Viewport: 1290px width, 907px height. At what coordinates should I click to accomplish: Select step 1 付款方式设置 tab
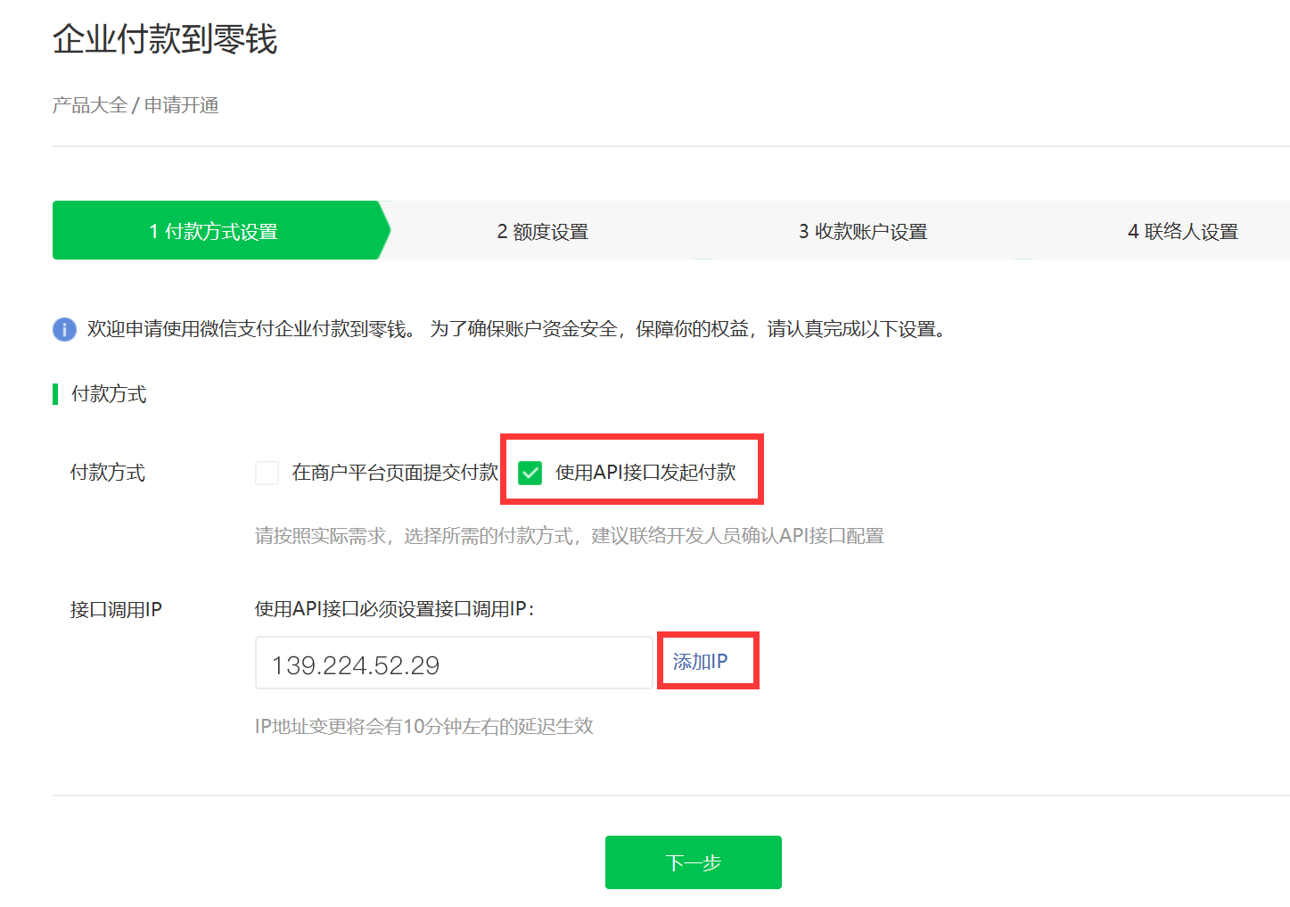click(214, 232)
